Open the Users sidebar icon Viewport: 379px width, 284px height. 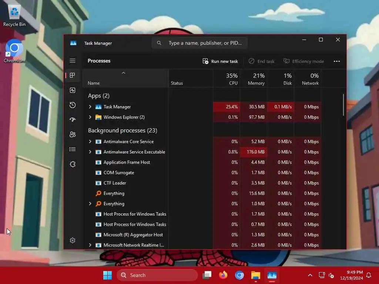click(x=73, y=135)
